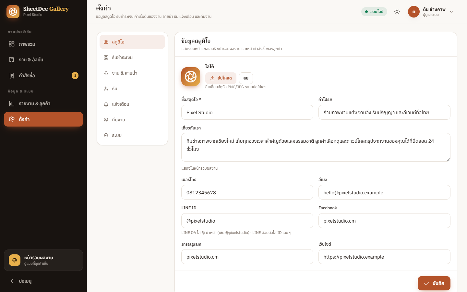Click the คำโปรย tagline field
Screen dimensions: 467x292
[x=384, y=112]
